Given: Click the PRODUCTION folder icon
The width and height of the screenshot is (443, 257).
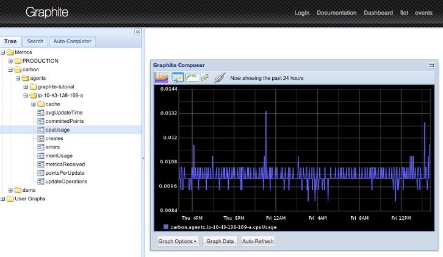Looking at the screenshot, I should (18, 61).
